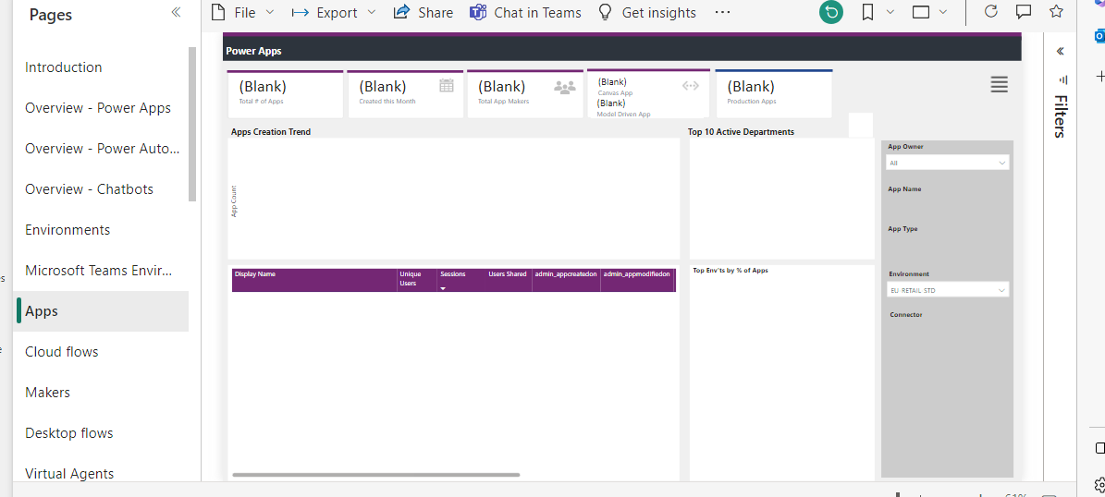This screenshot has width=1105, height=497.
Task: Click the Share button
Action: [424, 13]
